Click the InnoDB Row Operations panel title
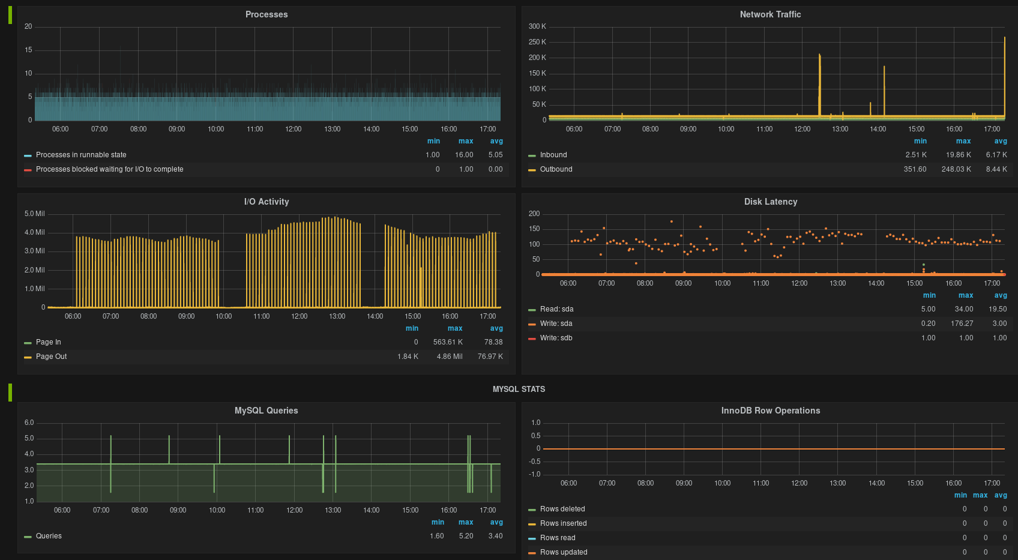 click(770, 411)
